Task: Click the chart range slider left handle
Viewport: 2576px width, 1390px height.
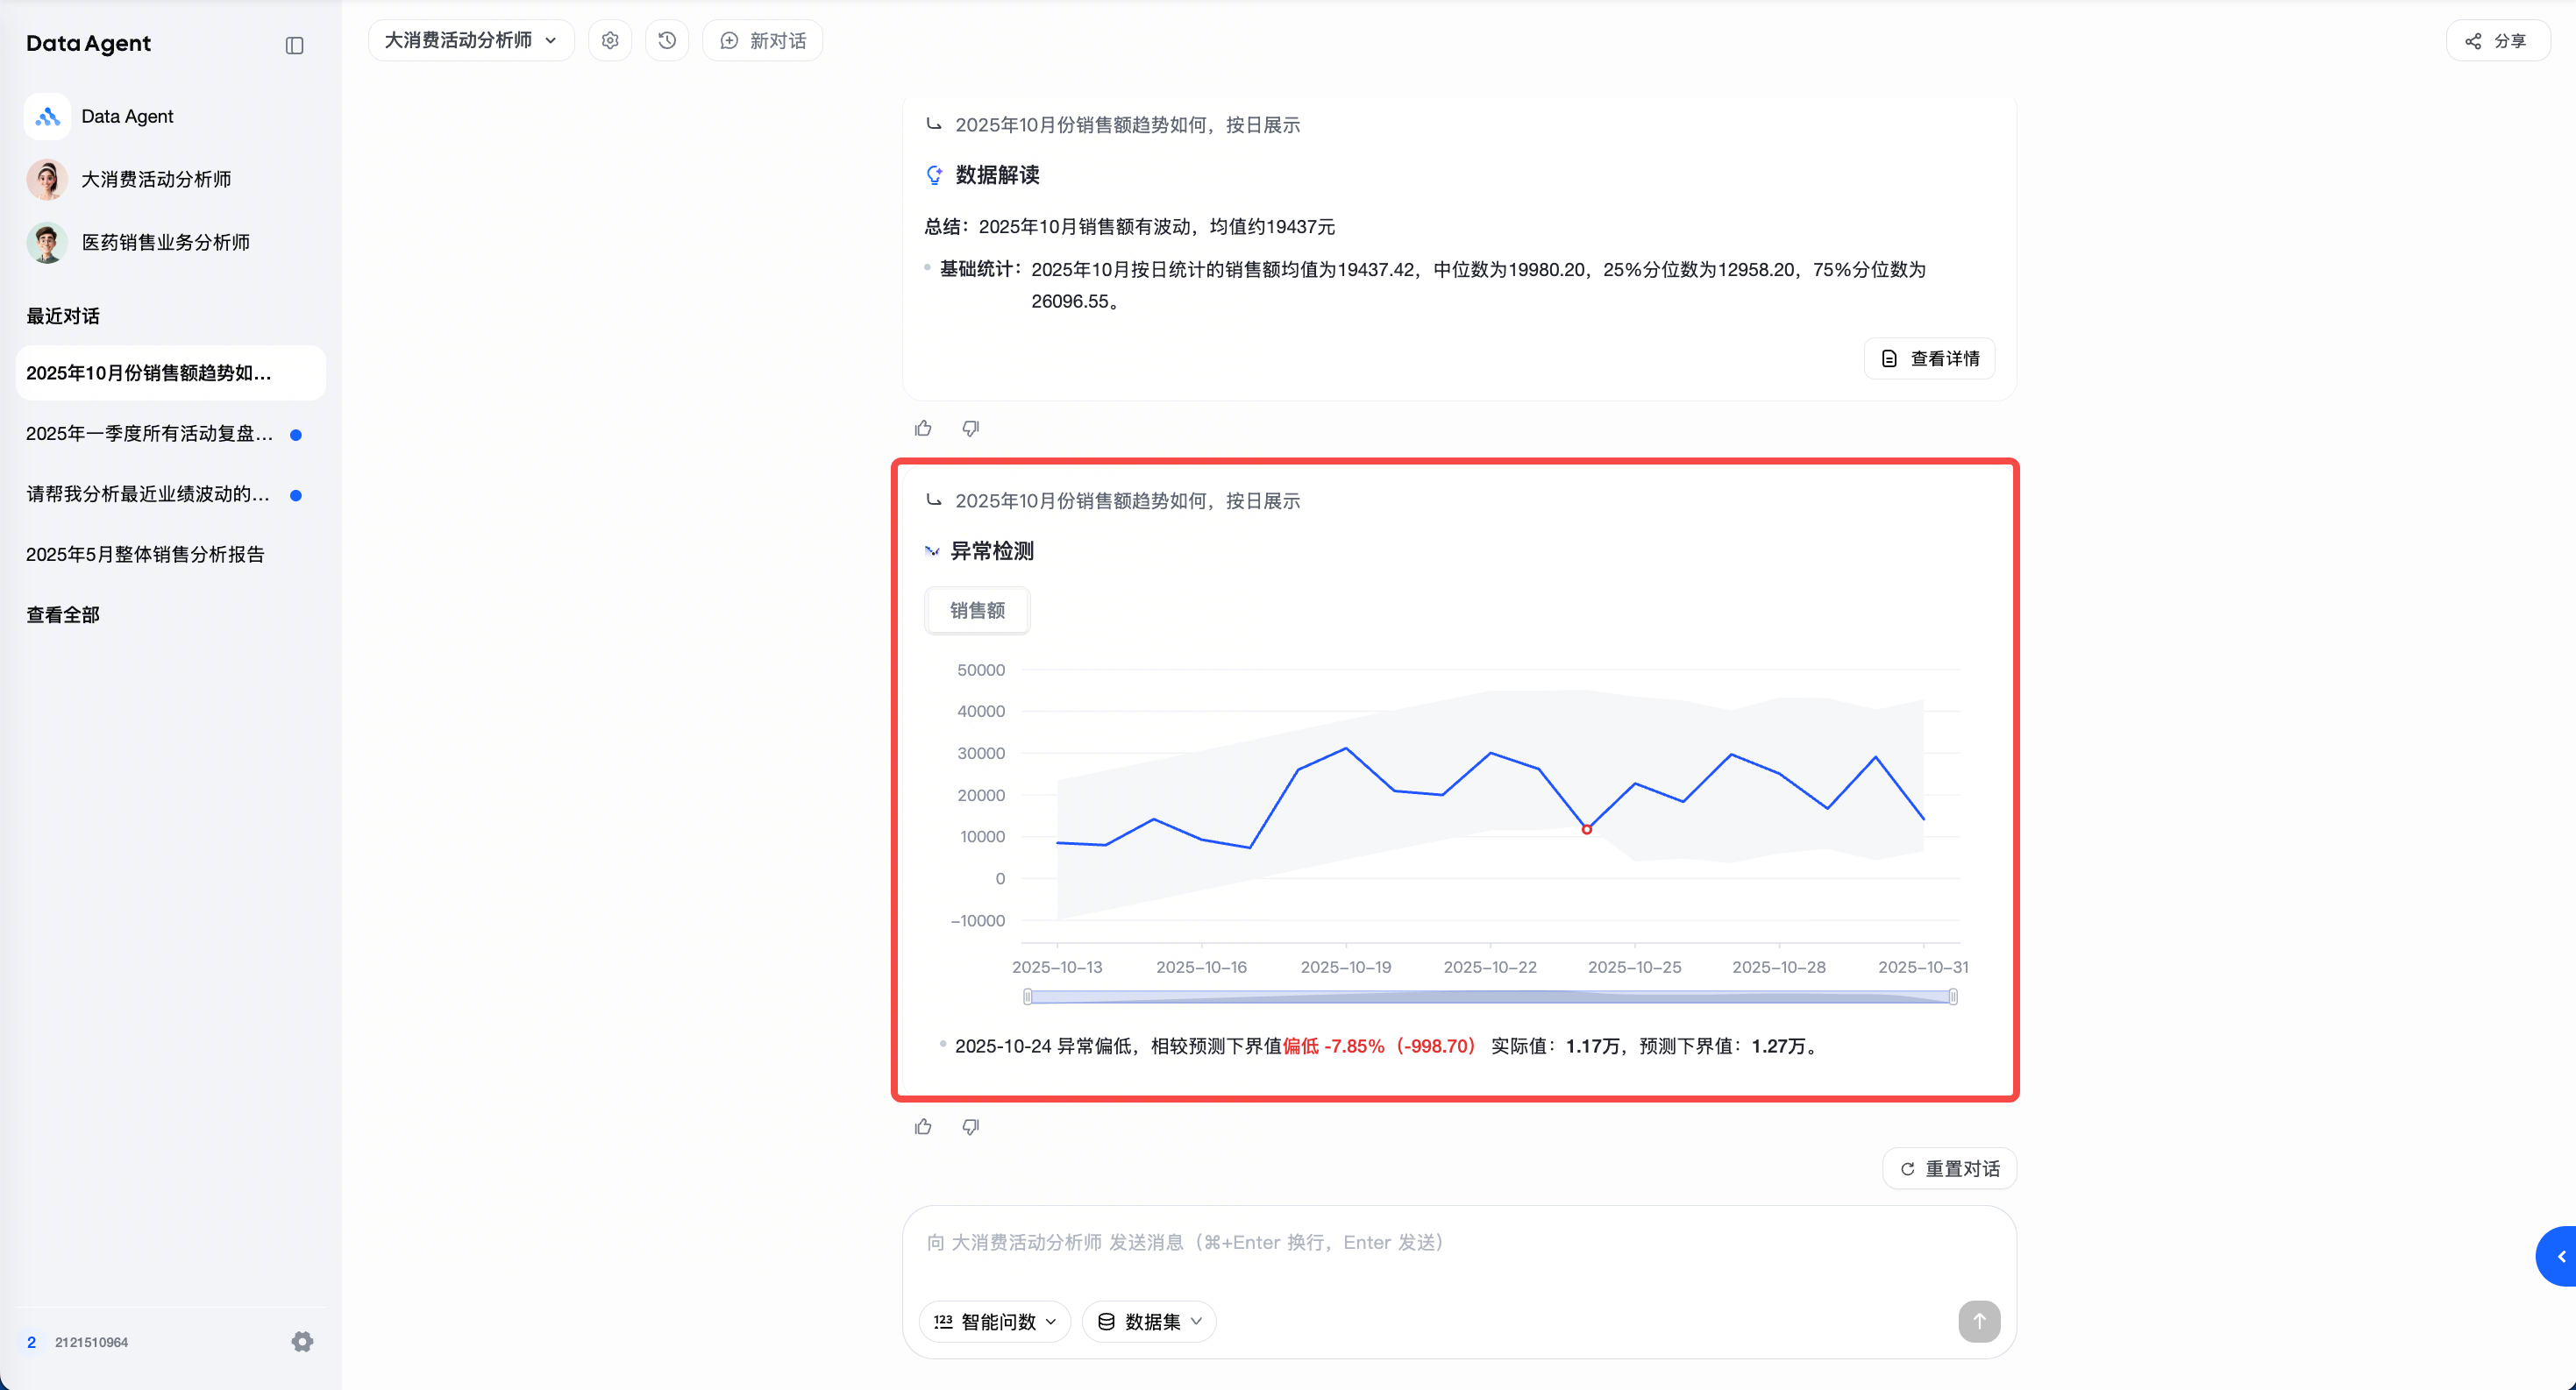Action: 1027,996
